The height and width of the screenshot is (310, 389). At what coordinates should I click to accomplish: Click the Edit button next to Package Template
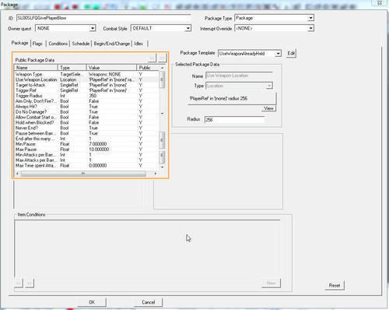click(x=291, y=53)
